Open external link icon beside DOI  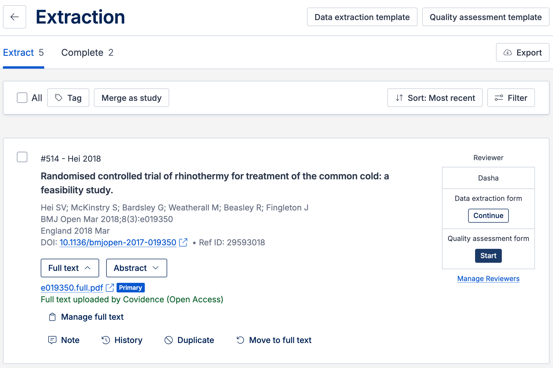click(183, 242)
